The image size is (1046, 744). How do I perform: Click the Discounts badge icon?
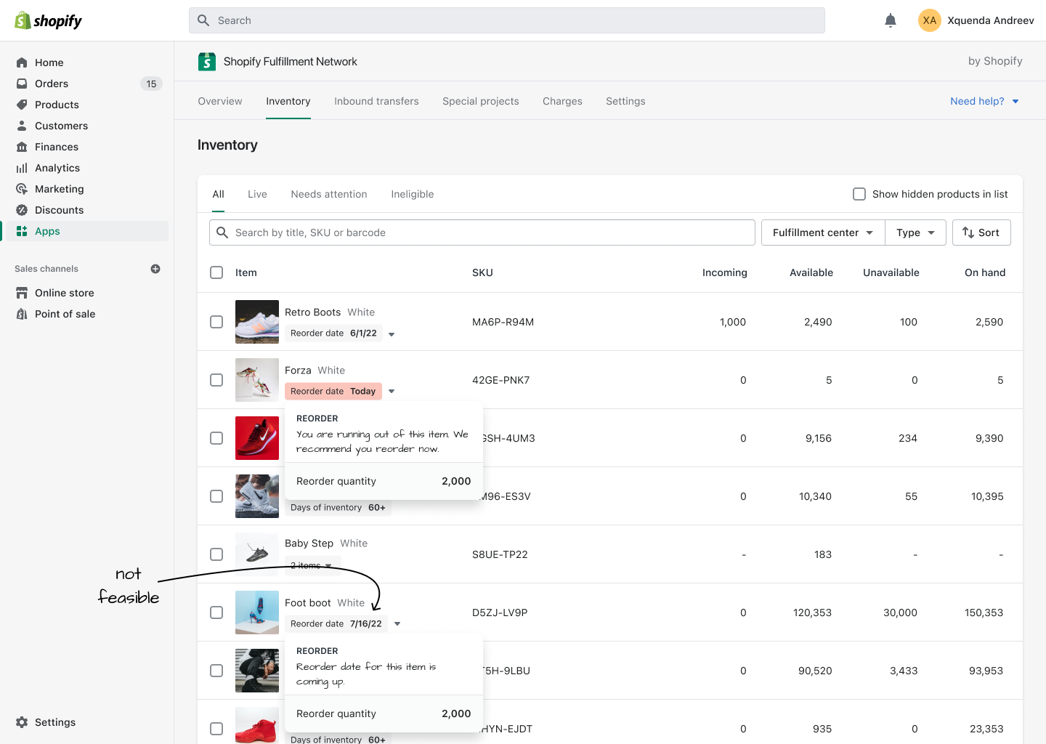22,210
